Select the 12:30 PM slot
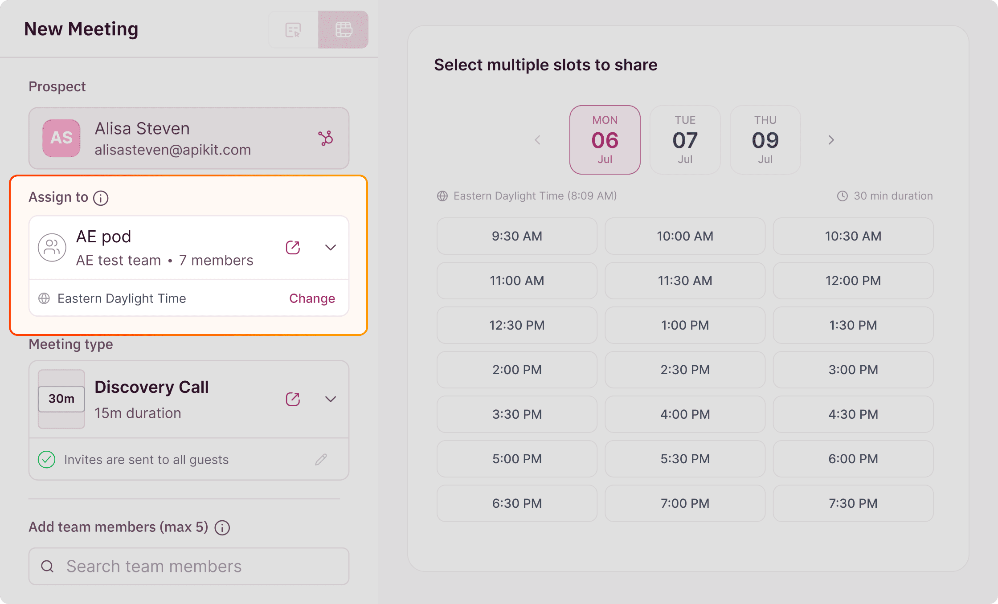This screenshot has width=998, height=604. (517, 325)
